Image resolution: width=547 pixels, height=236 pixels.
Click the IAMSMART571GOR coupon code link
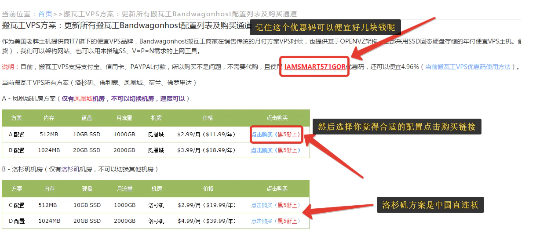[x=314, y=67]
